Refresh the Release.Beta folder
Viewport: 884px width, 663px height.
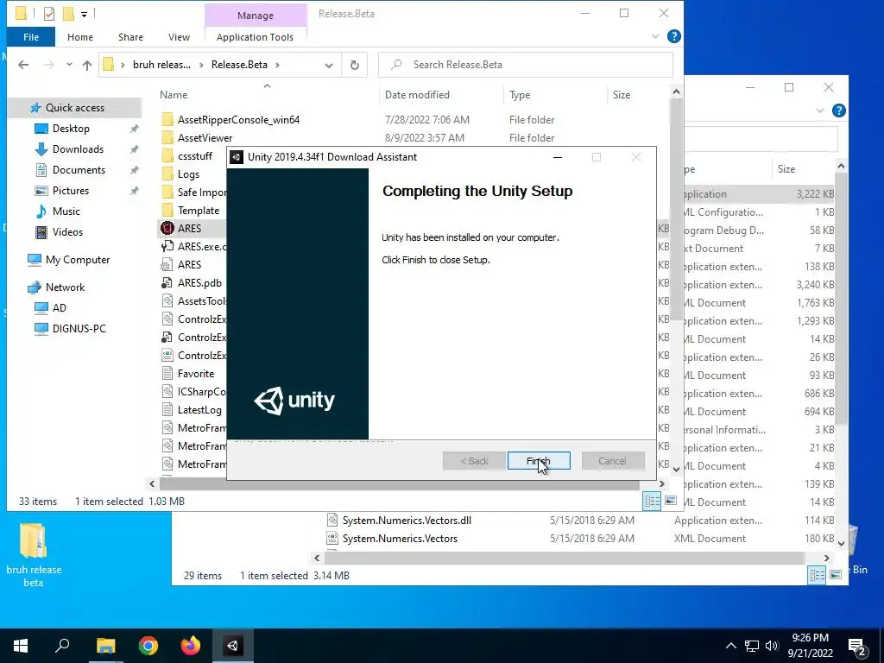click(355, 65)
